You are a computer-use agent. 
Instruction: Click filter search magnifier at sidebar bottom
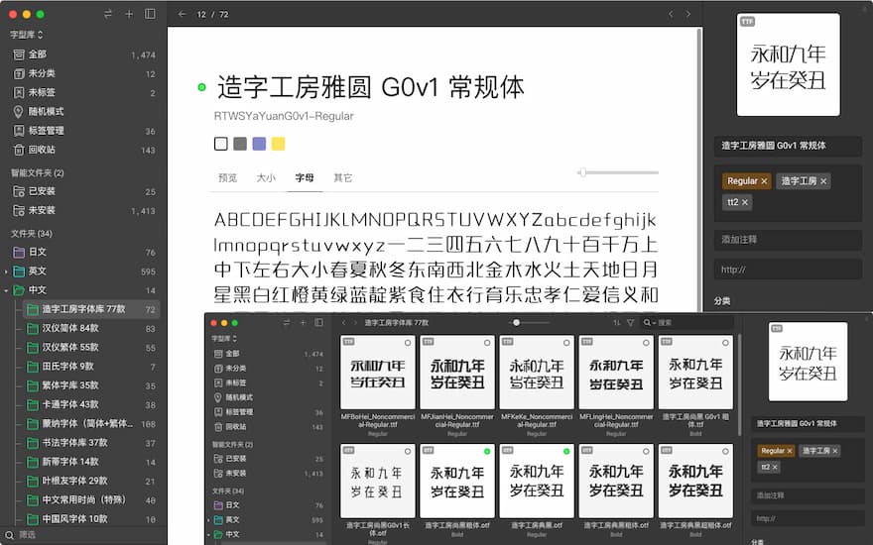pos(9,534)
